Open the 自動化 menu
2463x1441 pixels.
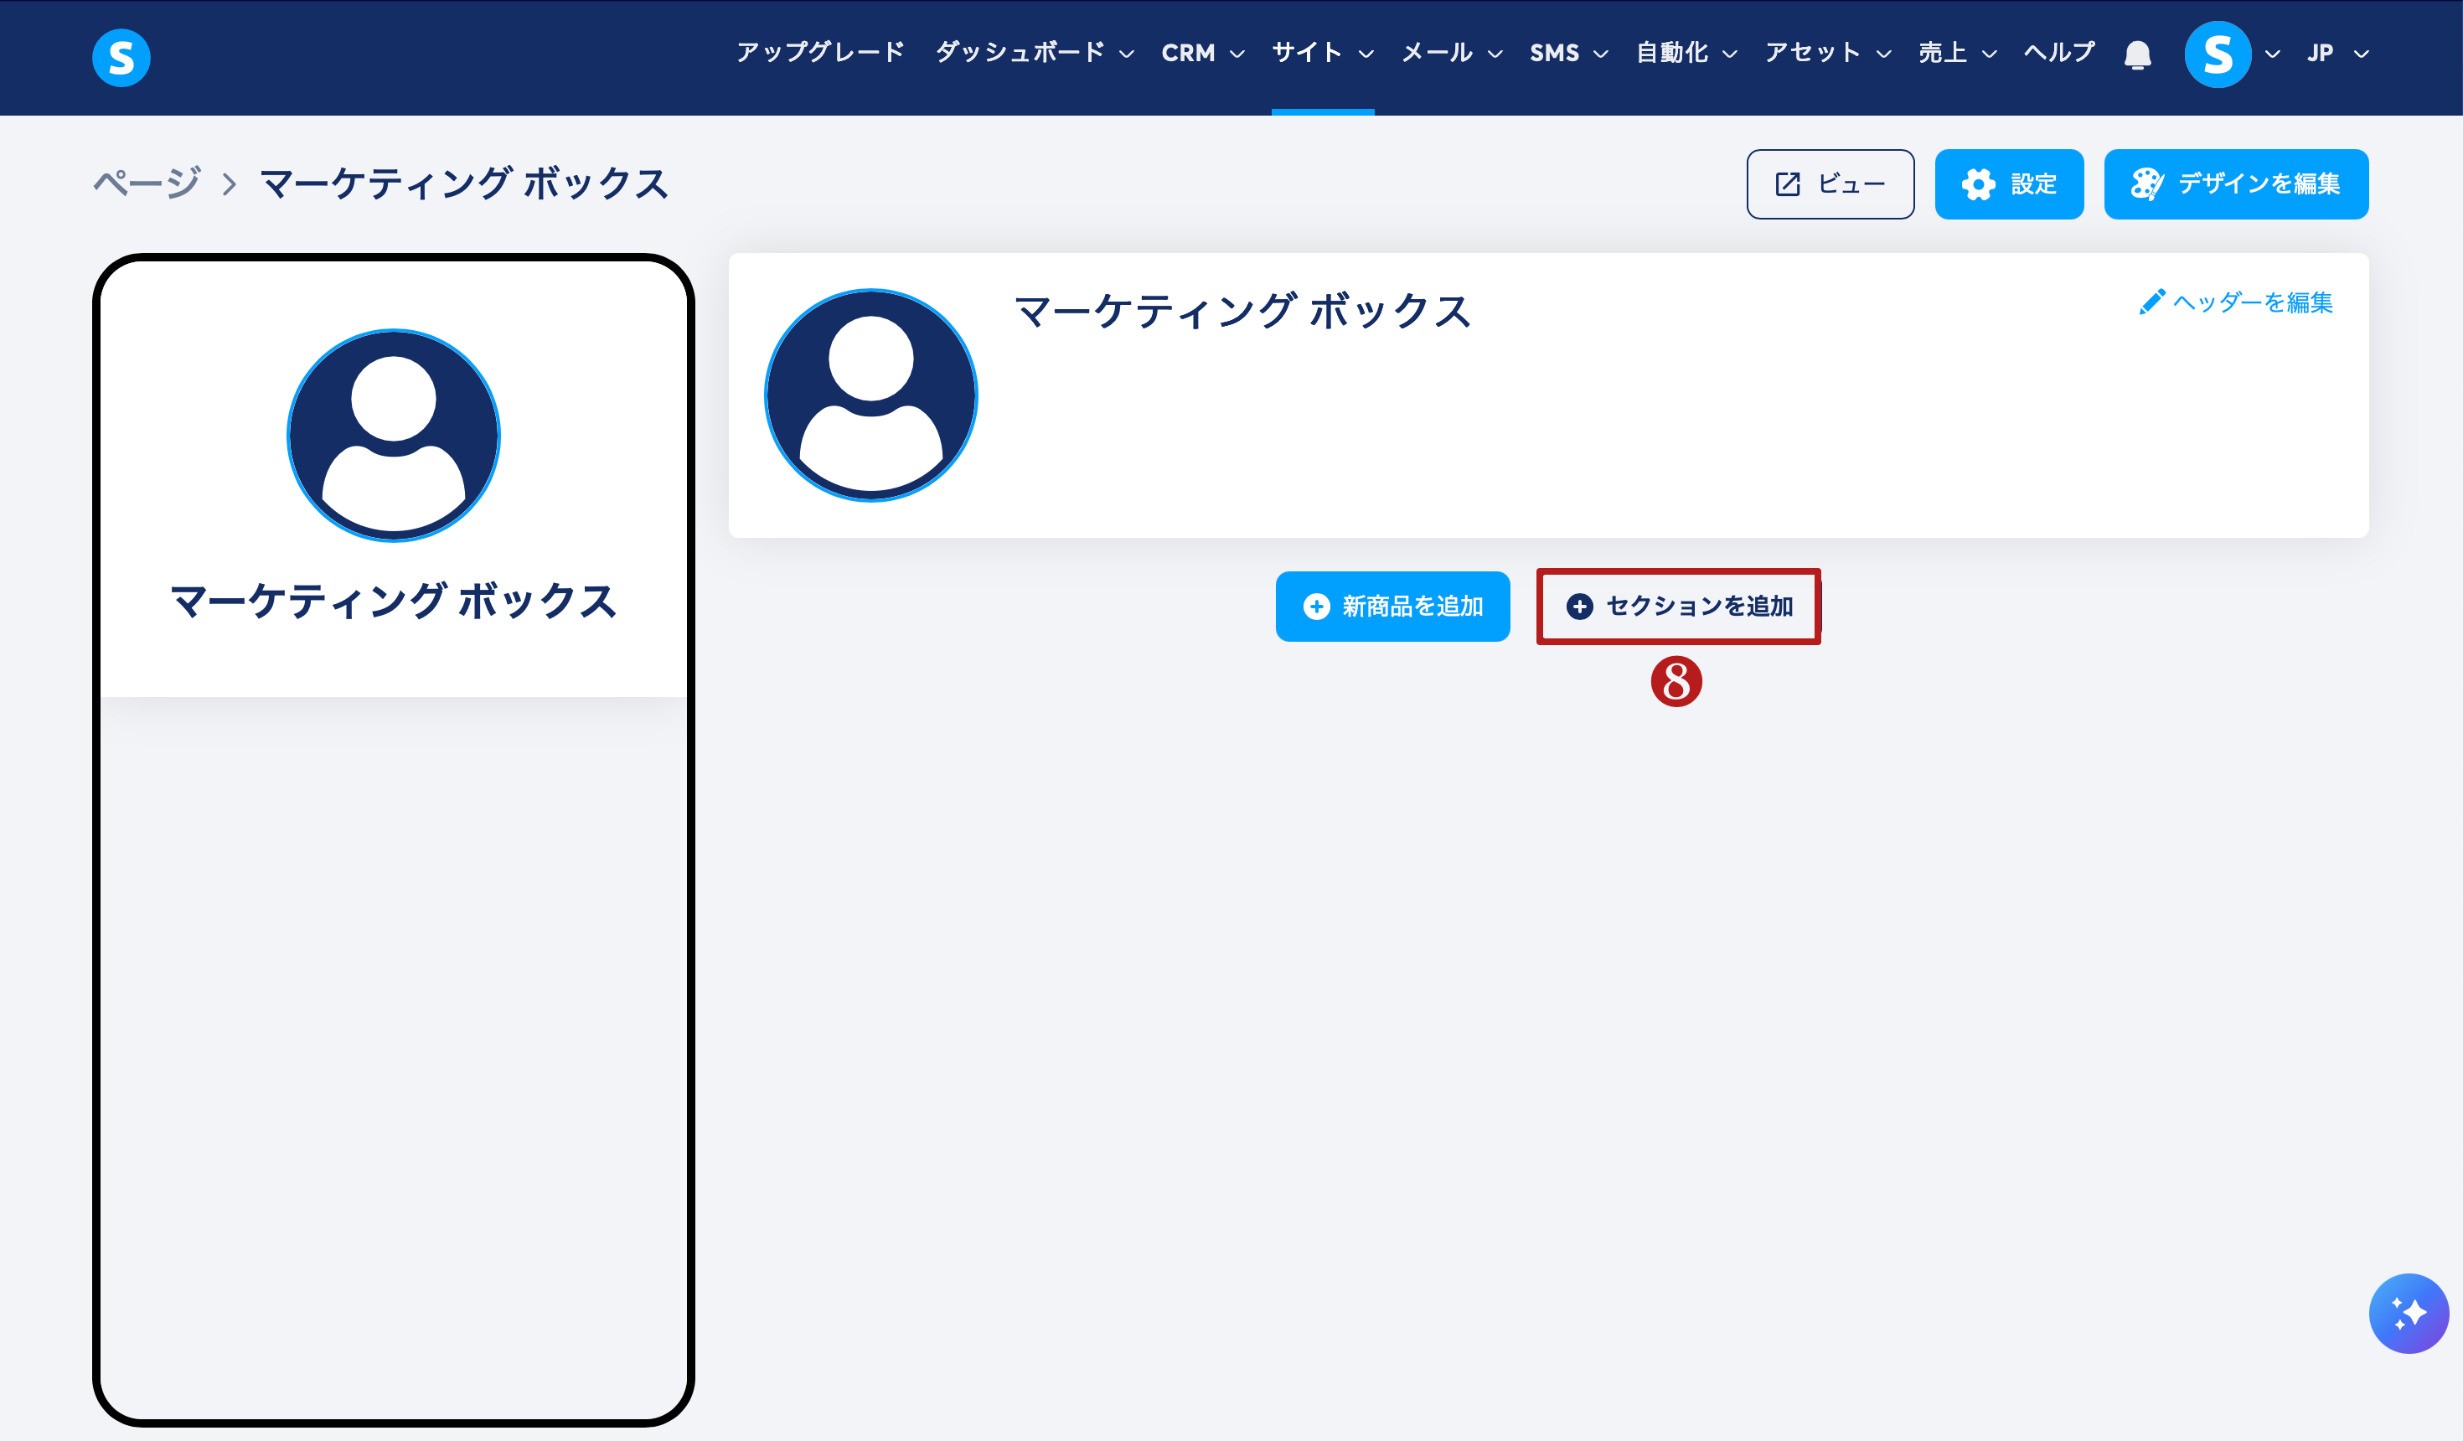1686,53
